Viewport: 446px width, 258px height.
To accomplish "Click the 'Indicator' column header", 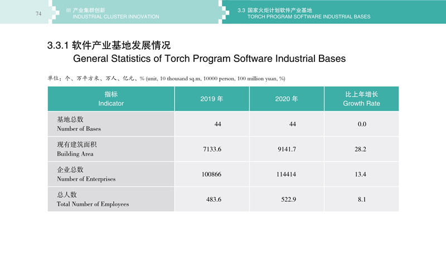I will pyautogui.click(x=111, y=99).
